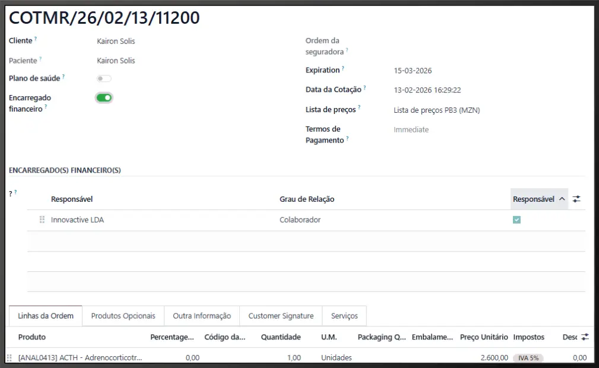
Task: Click help icon beside Lista de preços
Action: [x=359, y=108]
